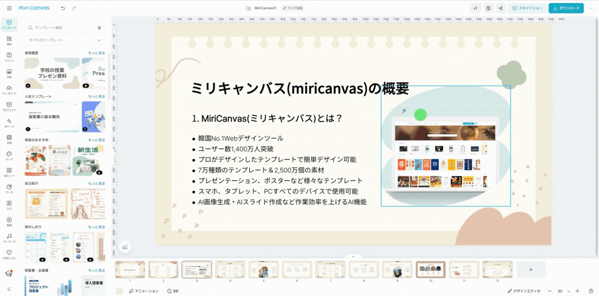Image resolution: width=599 pixels, height=296 pixels.
Task: Open the データ chart sidebar panel
Action: (x=9, y=189)
